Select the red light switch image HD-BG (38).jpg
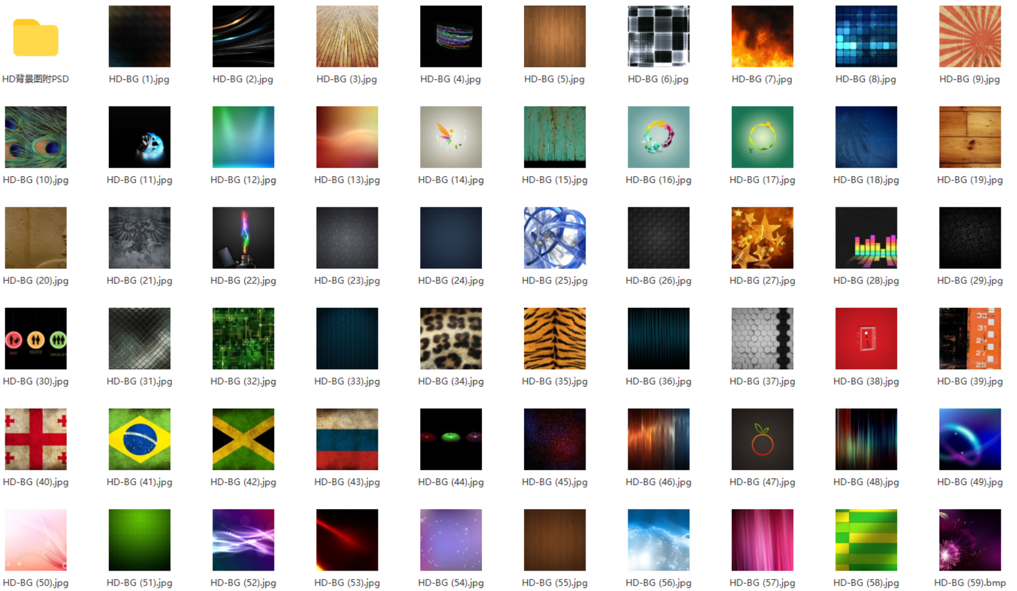This screenshot has height=591, width=1017. (866, 338)
